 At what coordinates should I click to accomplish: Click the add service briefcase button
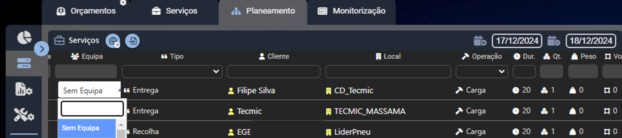point(113,41)
